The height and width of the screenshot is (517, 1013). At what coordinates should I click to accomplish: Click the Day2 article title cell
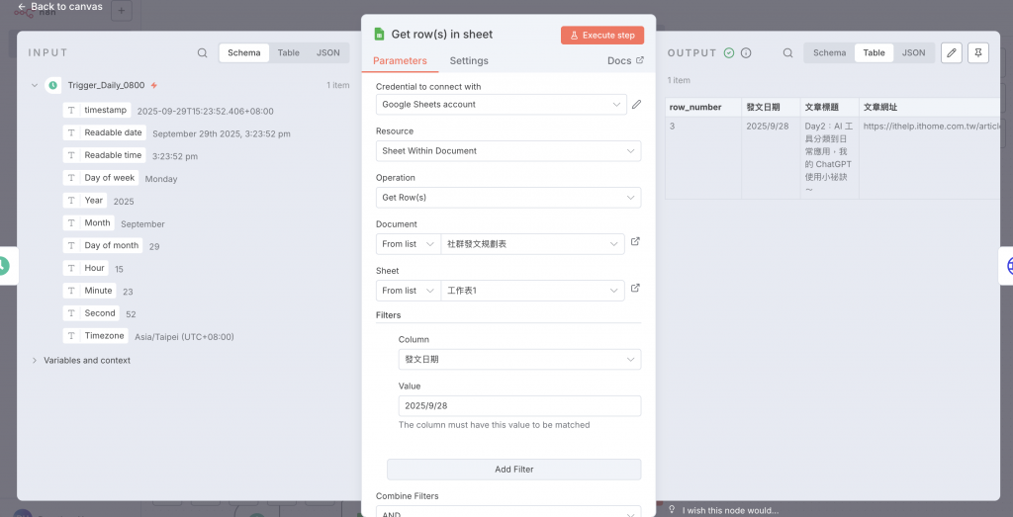pos(830,158)
